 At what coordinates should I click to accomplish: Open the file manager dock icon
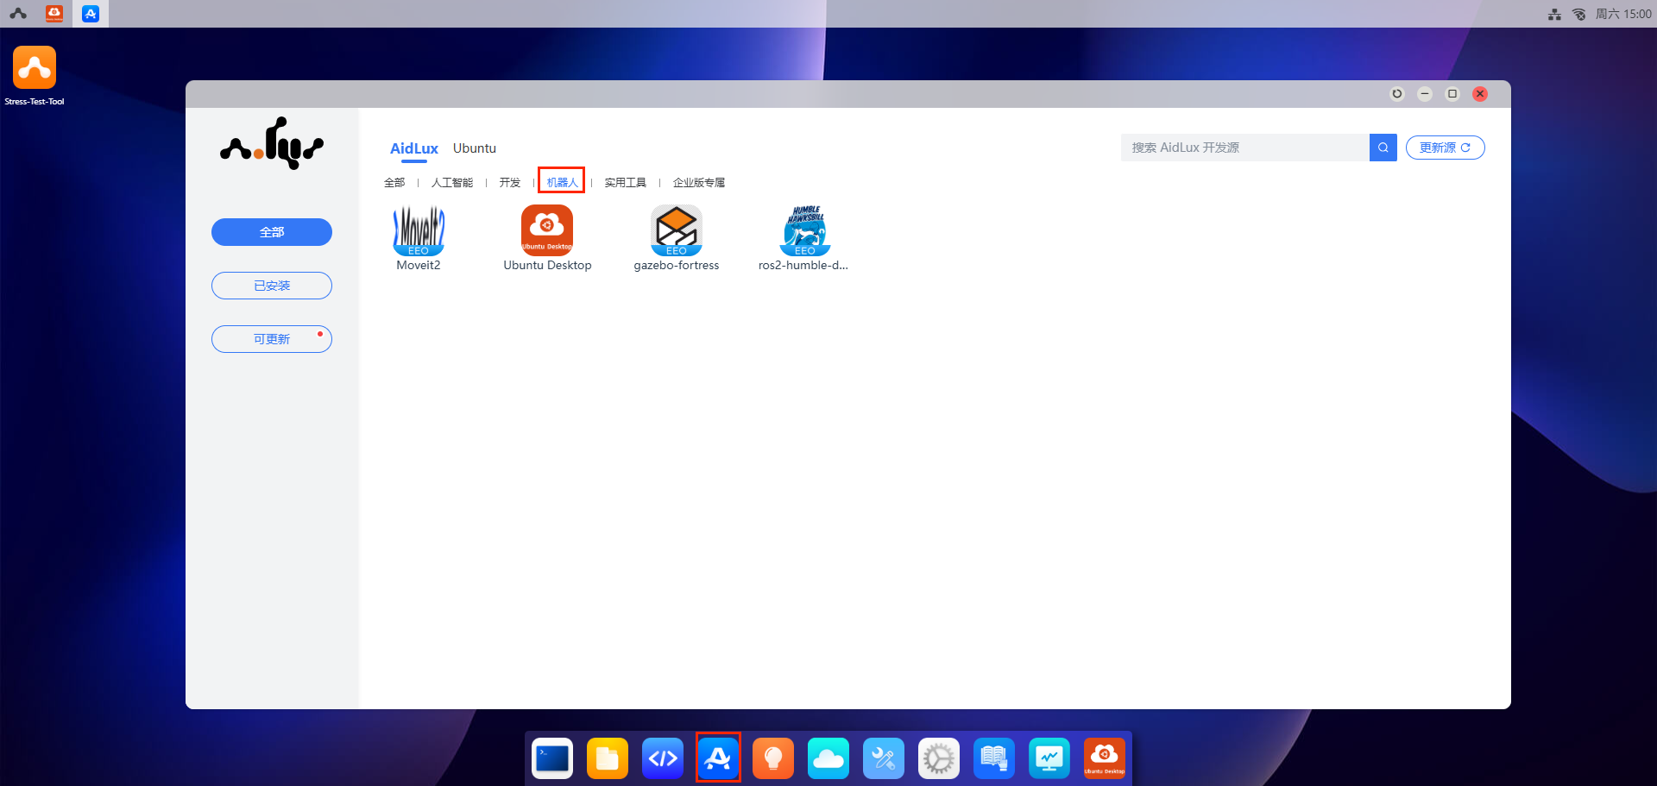coord(608,758)
